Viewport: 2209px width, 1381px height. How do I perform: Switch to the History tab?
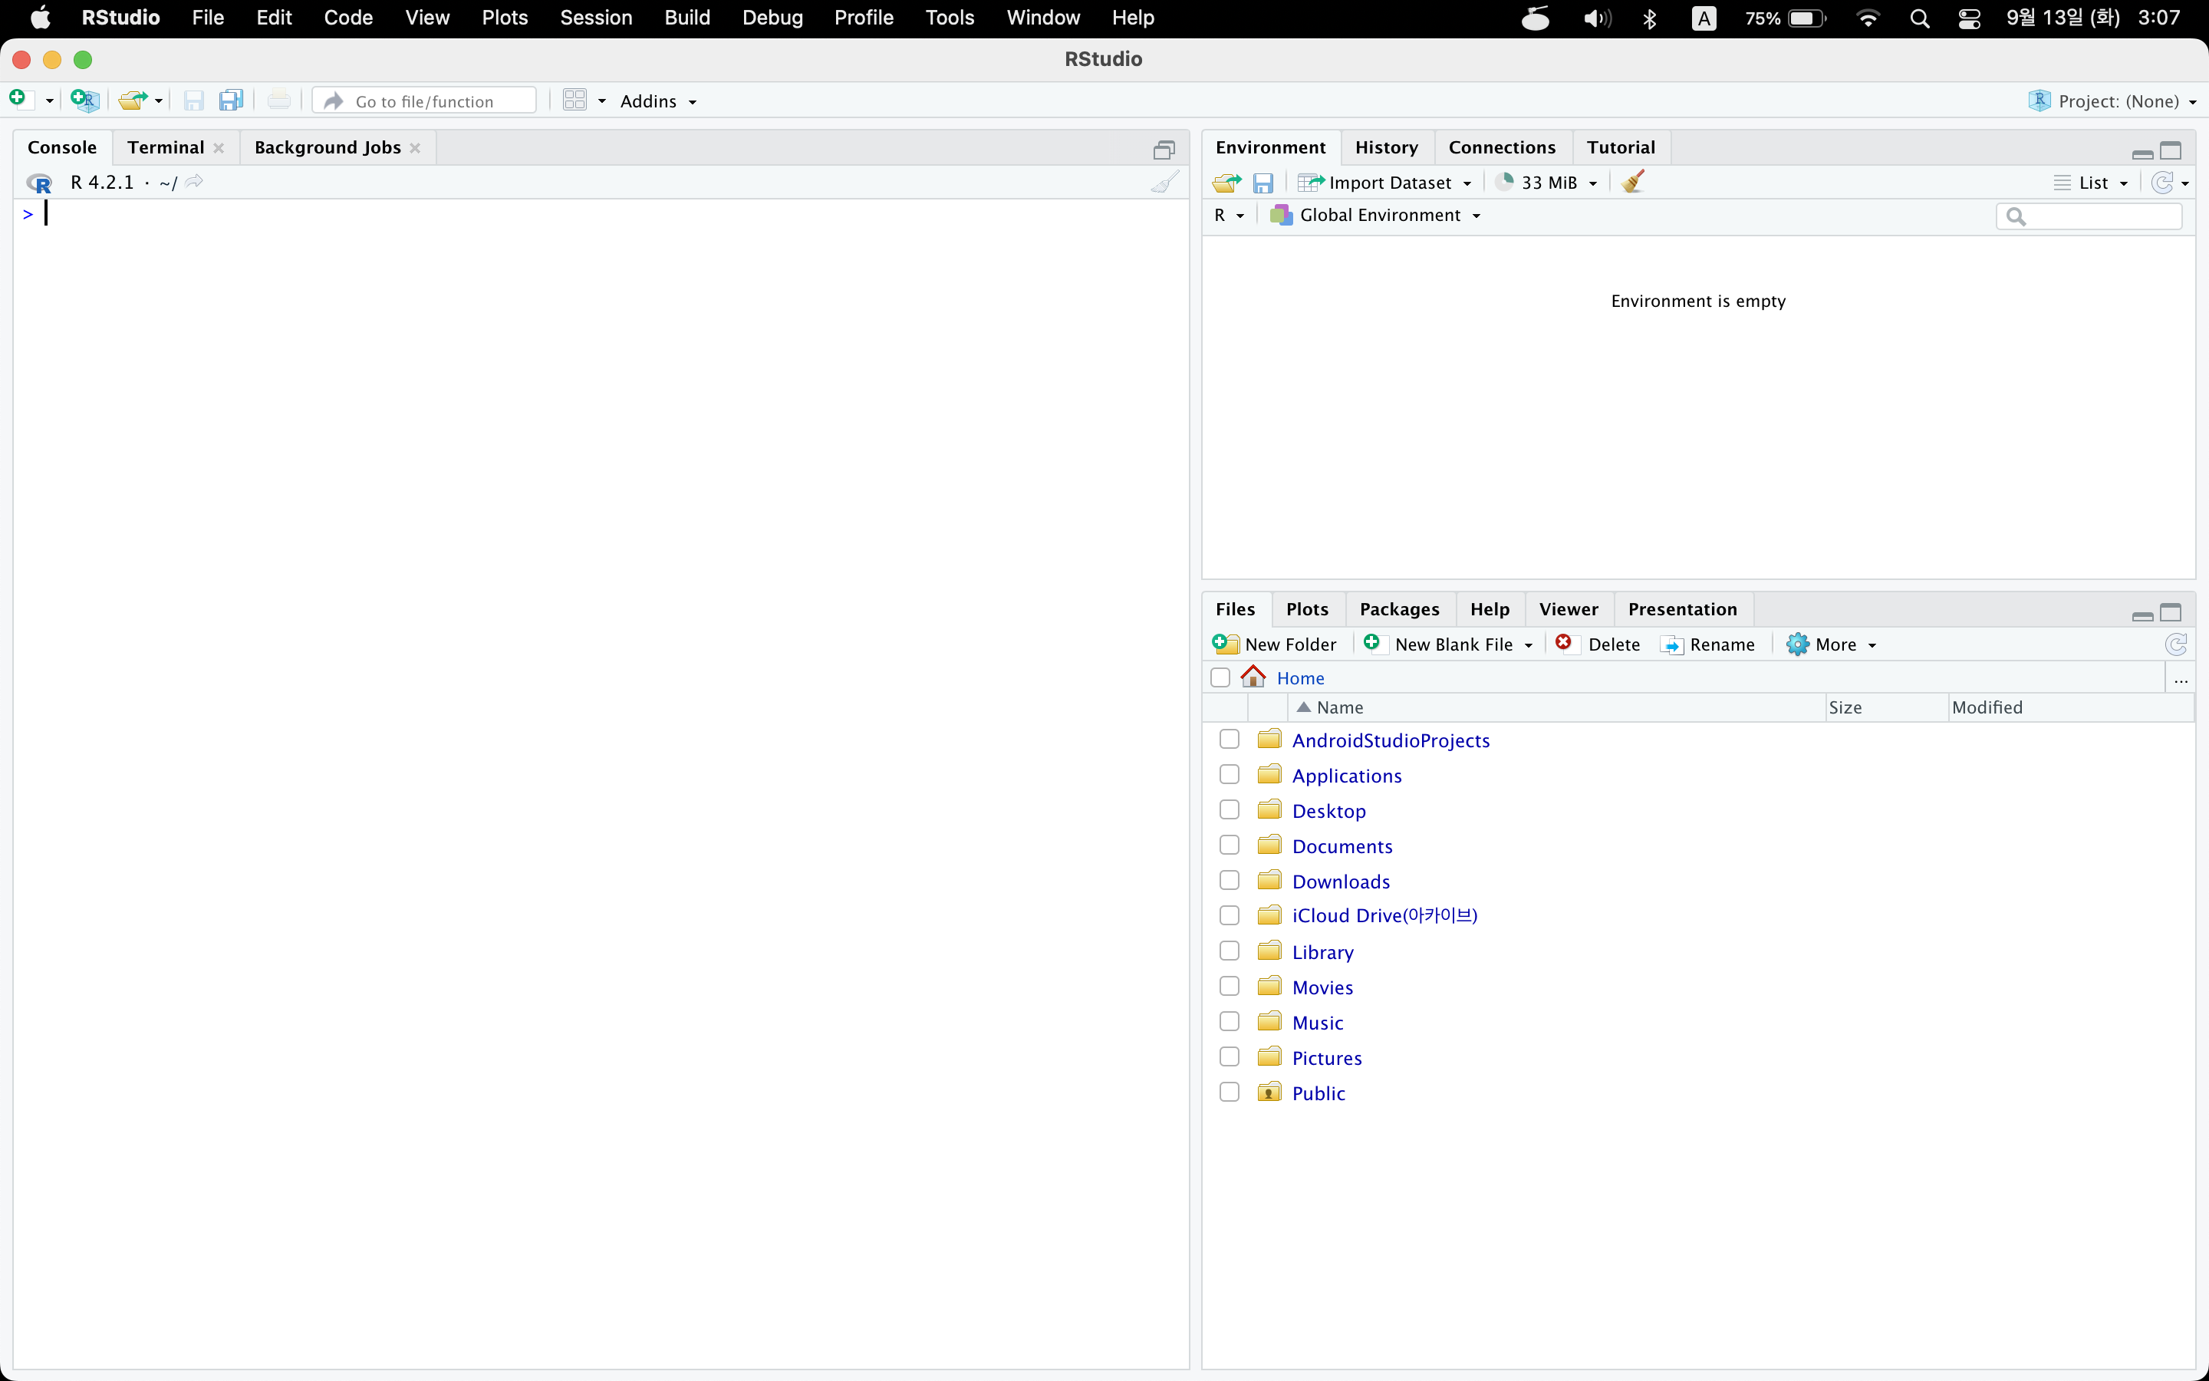pos(1386,148)
